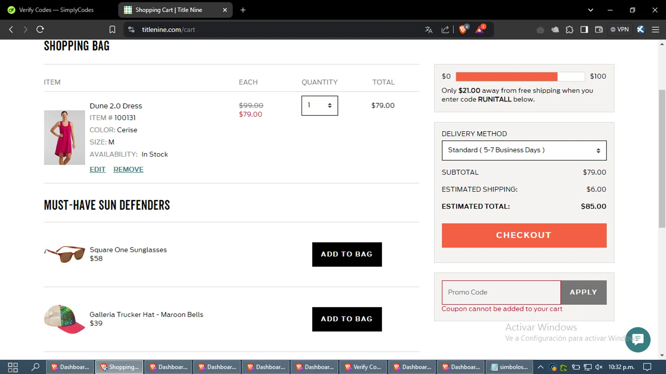The width and height of the screenshot is (666, 374).
Task: Click the Galleria Trucker Hat image
Action: point(64,319)
